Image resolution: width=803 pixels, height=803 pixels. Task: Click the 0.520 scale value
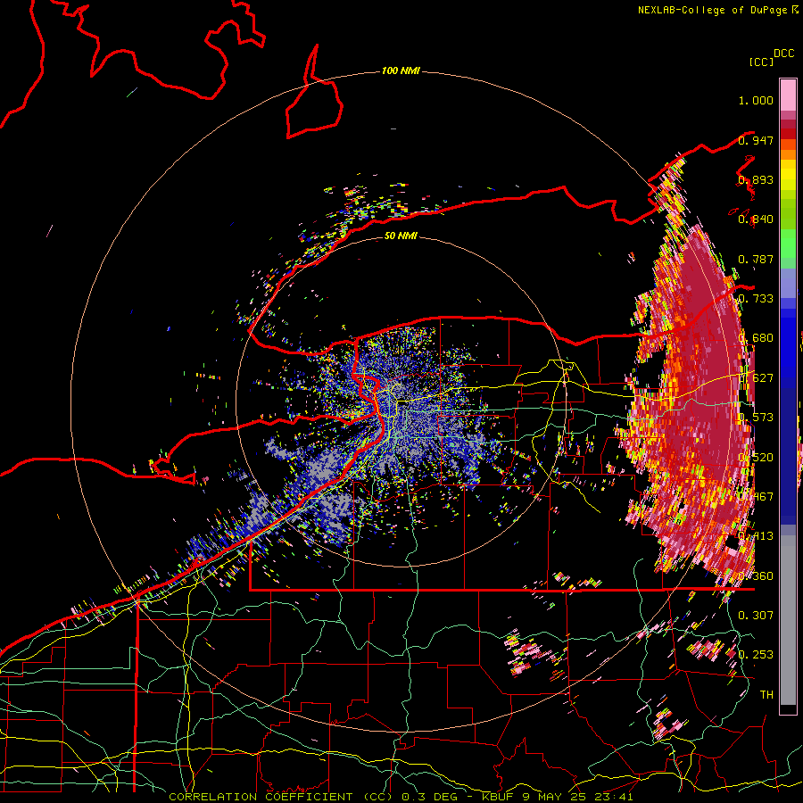pyautogui.click(x=756, y=457)
